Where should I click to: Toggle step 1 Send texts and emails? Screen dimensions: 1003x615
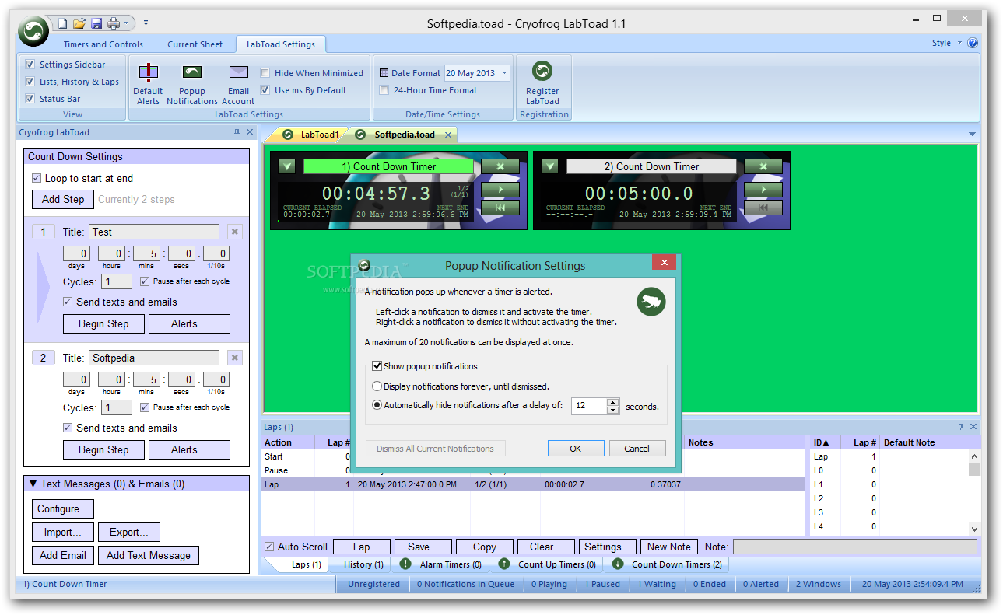point(68,302)
